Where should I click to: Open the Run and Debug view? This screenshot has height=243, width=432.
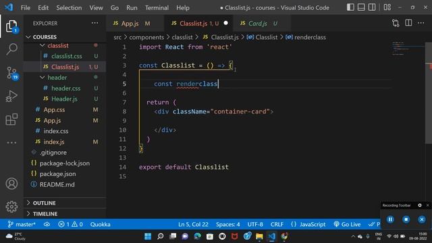click(11, 96)
